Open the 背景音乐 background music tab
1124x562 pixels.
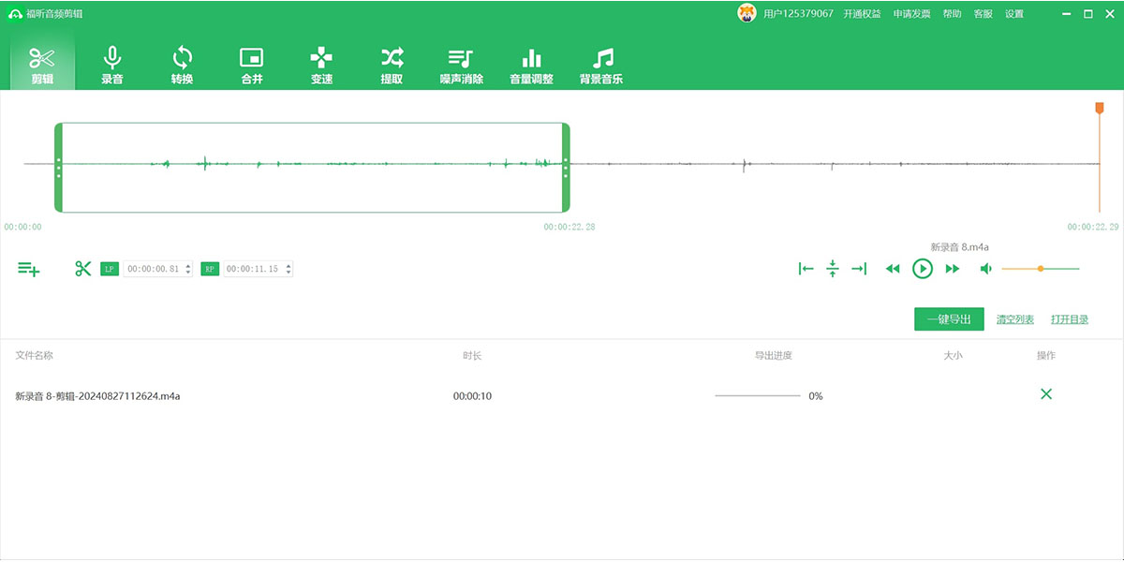click(601, 65)
